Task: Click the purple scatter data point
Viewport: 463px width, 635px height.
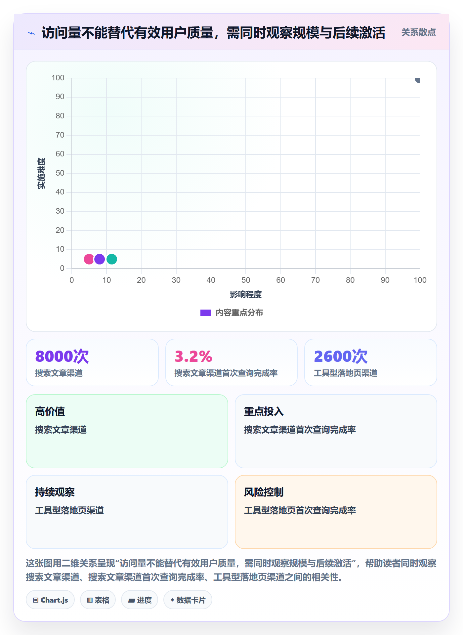Action: [100, 259]
